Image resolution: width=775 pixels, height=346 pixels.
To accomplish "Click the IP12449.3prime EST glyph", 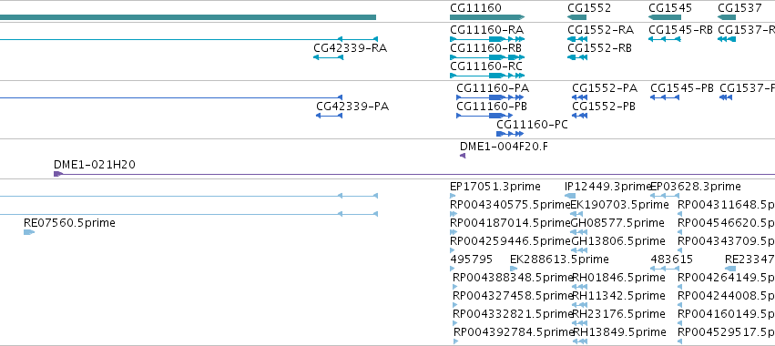I will [570, 196].
